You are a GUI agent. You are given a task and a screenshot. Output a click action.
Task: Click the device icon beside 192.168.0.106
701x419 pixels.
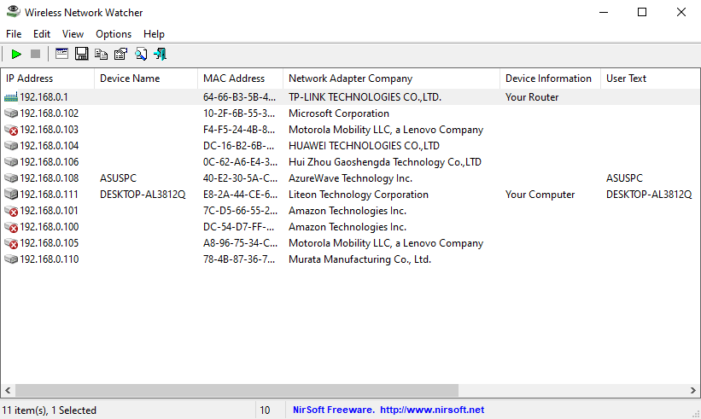(11, 162)
